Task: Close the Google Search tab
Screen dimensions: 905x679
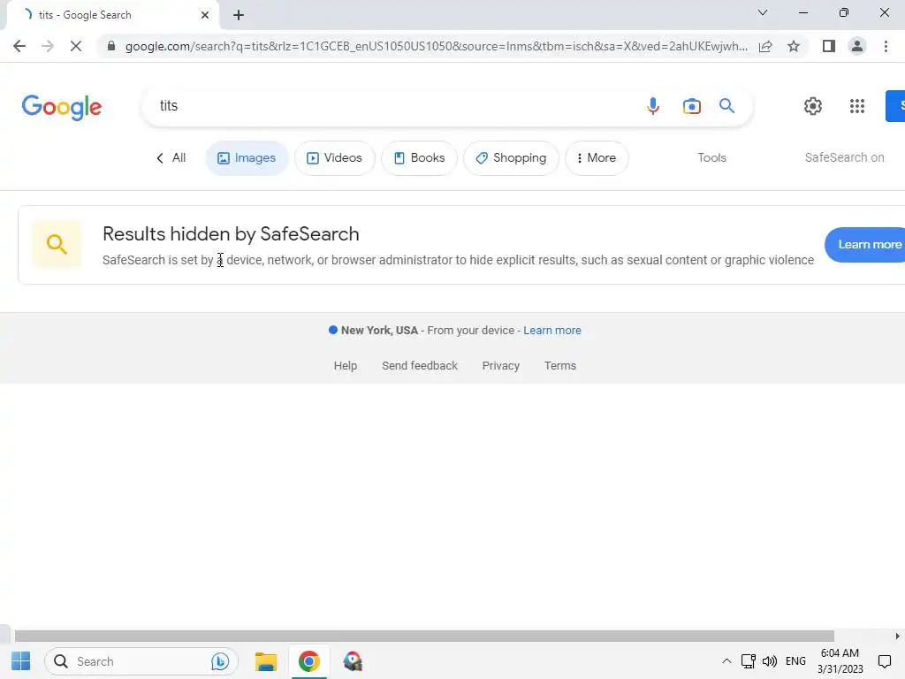Action: pyautogui.click(x=205, y=15)
